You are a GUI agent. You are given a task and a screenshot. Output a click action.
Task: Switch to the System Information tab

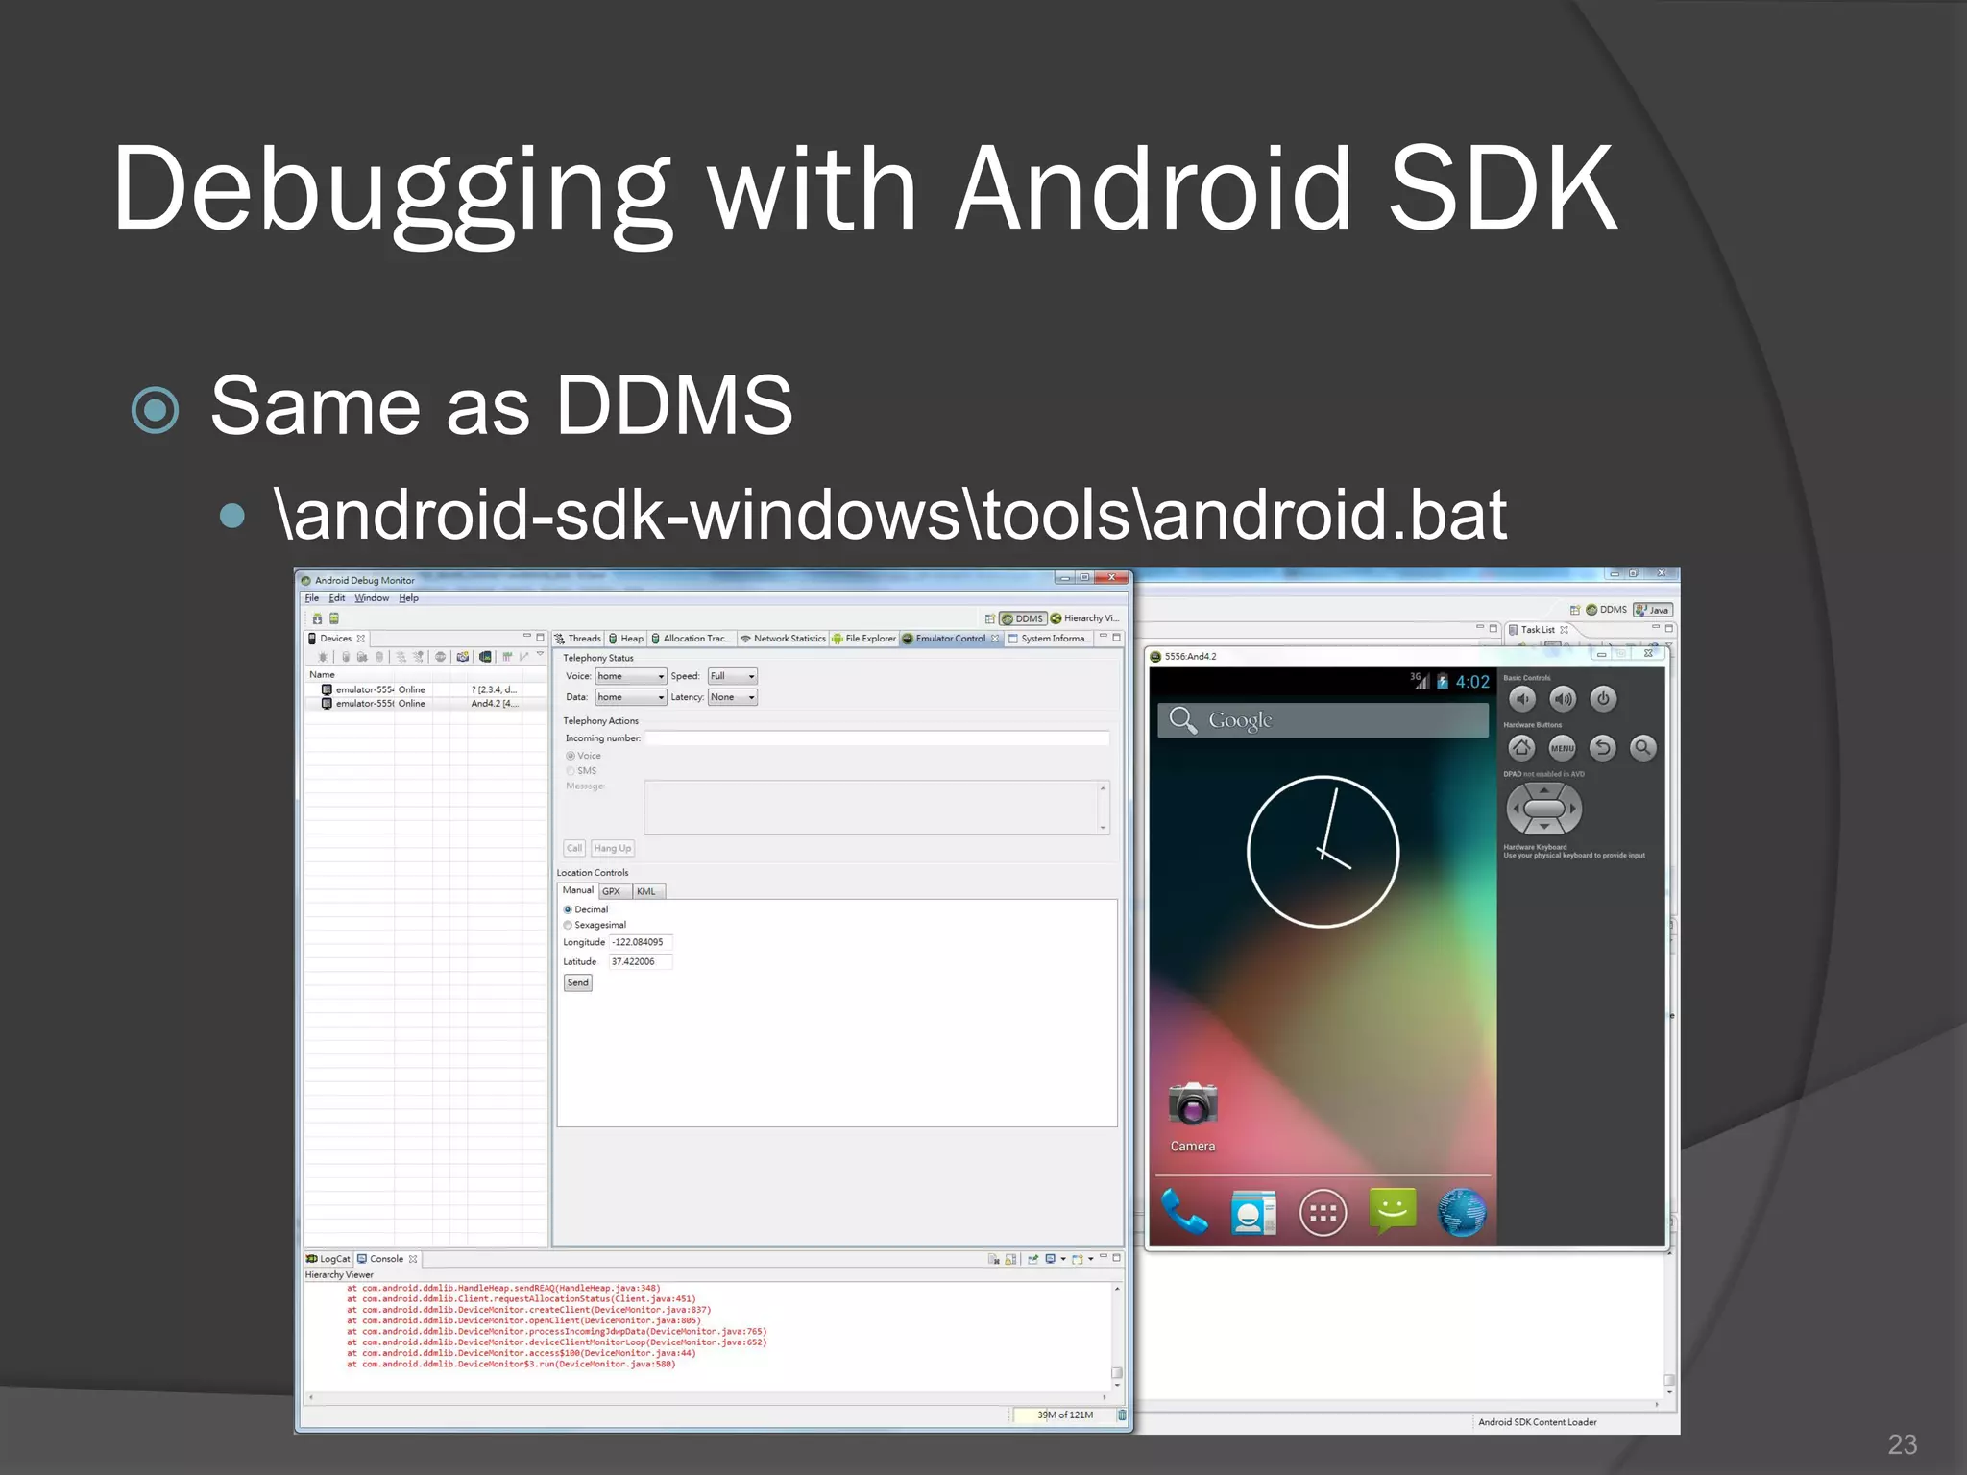[x=1050, y=639]
